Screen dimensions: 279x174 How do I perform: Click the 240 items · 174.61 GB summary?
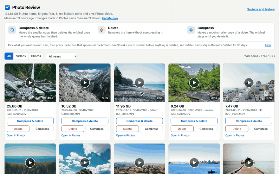[x=259, y=56]
